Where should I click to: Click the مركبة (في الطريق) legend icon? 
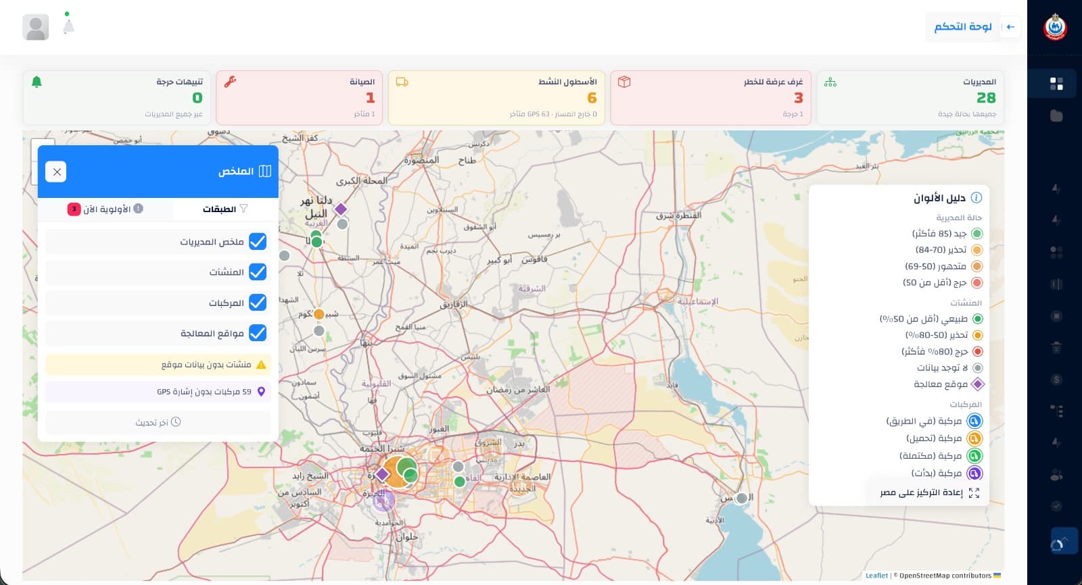(x=974, y=422)
